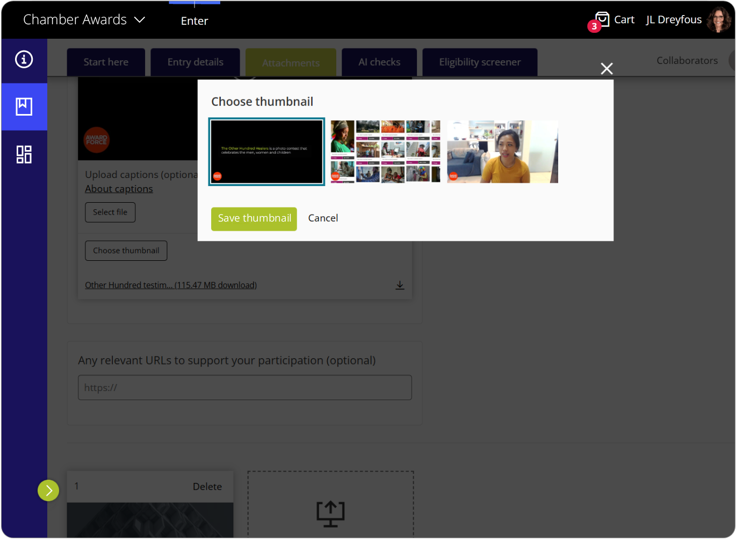Open the Eligibility screener tab
This screenshot has width=736, height=541.
(x=479, y=62)
